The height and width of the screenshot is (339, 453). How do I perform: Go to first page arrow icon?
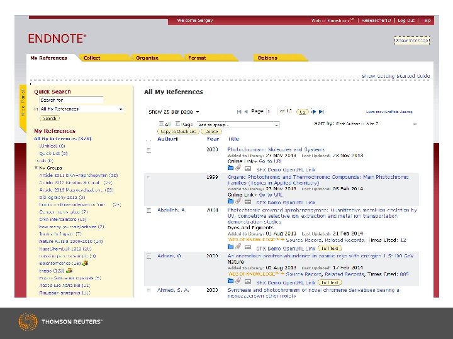click(x=239, y=112)
